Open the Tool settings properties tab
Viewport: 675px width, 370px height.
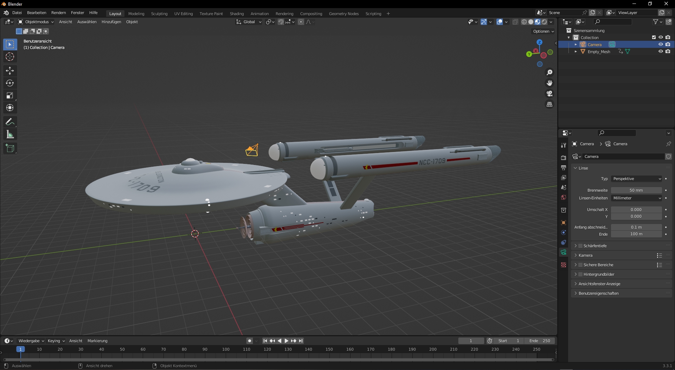click(564, 145)
